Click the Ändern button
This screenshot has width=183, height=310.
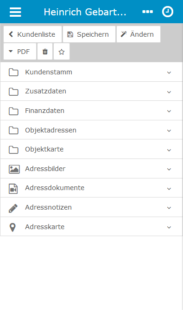pyautogui.click(x=139, y=34)
